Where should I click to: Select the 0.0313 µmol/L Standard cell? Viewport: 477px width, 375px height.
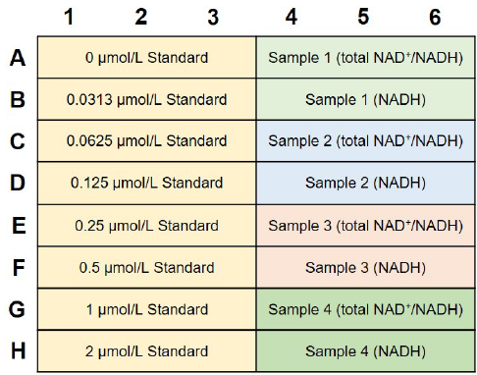147,99
